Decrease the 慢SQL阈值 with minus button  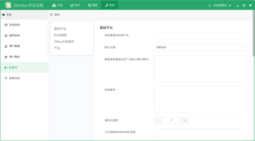pos(158,121)
